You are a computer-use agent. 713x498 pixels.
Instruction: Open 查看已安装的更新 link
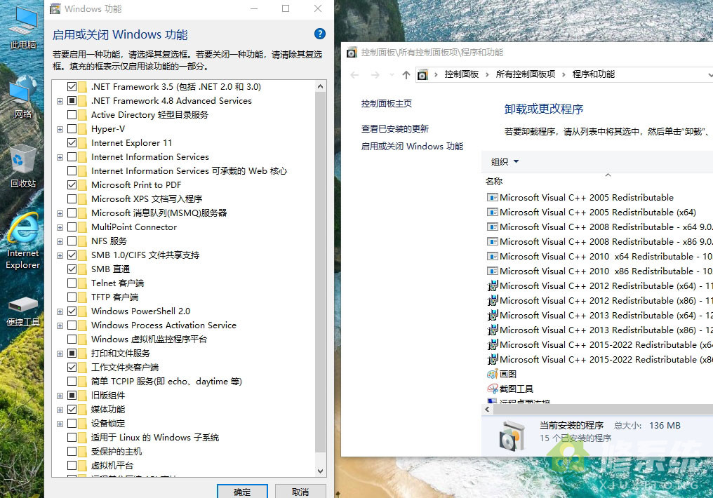(x=394, y=129)
